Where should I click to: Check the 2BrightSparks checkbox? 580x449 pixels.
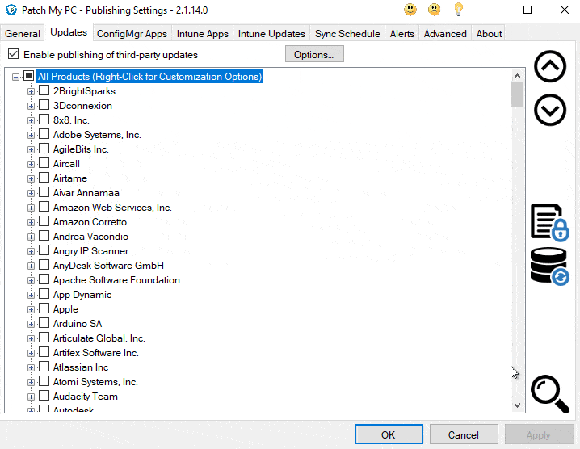click(44, 90)
